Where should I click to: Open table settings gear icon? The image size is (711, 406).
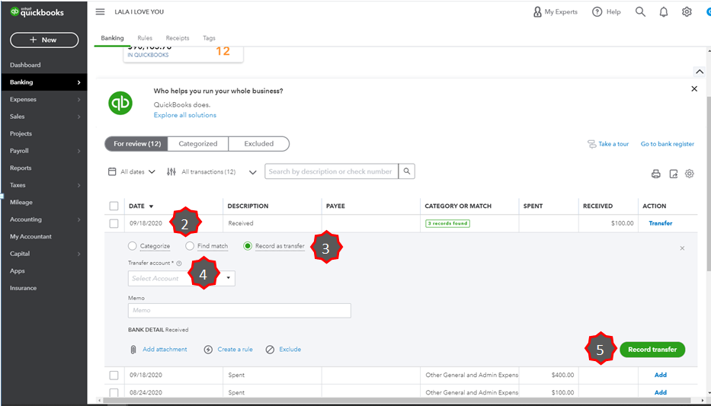(x=690, y=174)
